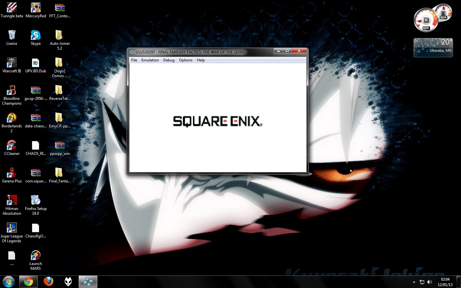Open the Options menu

(x=186, y=60)
